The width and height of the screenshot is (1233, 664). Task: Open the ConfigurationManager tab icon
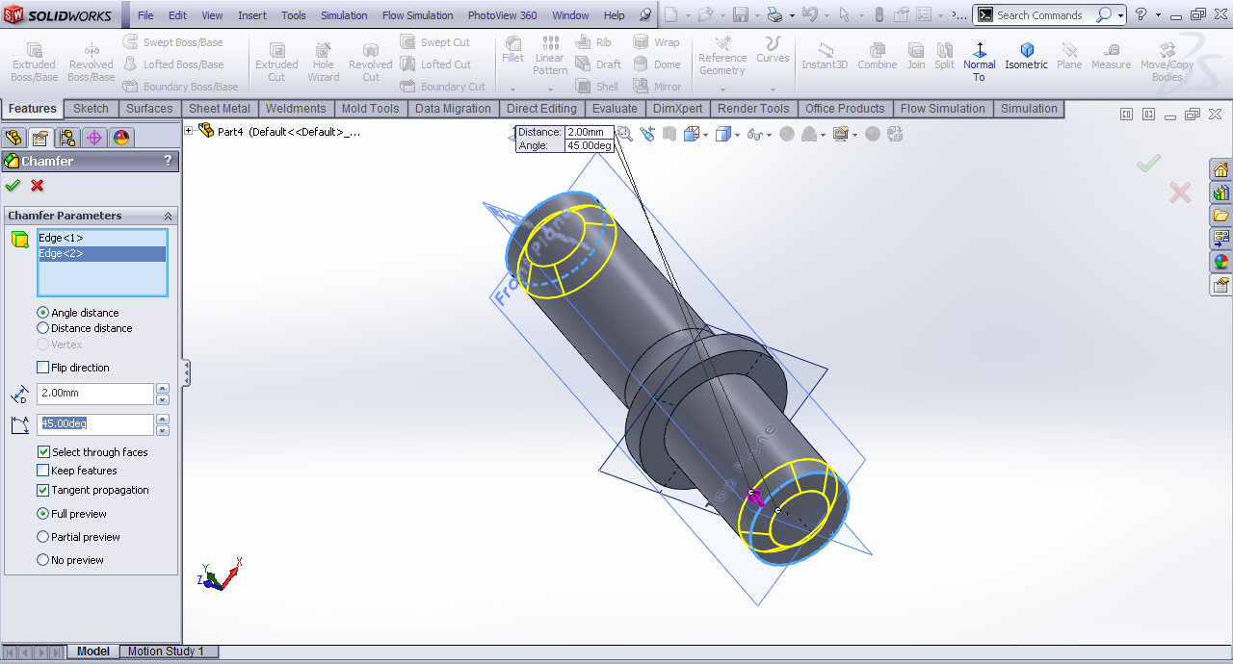point(66,138)
